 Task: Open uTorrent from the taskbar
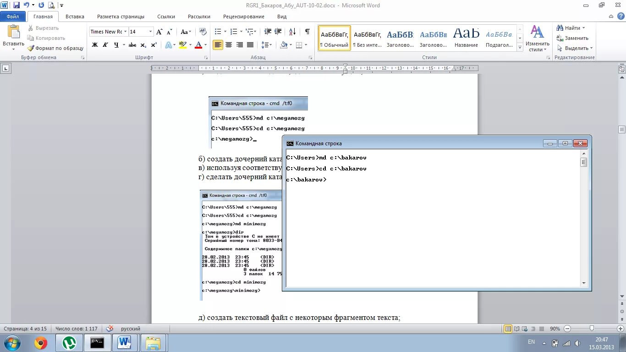tap(69, 343)
